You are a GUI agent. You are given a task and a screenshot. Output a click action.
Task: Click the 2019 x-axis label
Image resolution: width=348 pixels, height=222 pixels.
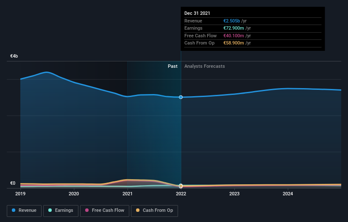pyautogui.click(x=20, y=194)
